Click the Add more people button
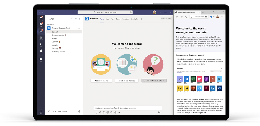 pos(101,81)
